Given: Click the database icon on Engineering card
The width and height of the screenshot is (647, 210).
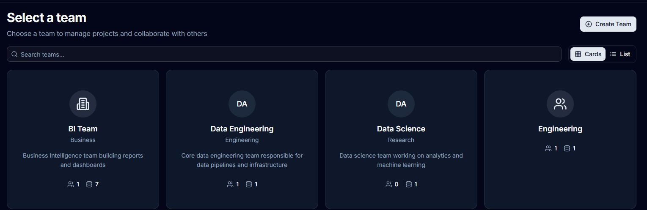Looking at the screenshot, I should (567, 148).
